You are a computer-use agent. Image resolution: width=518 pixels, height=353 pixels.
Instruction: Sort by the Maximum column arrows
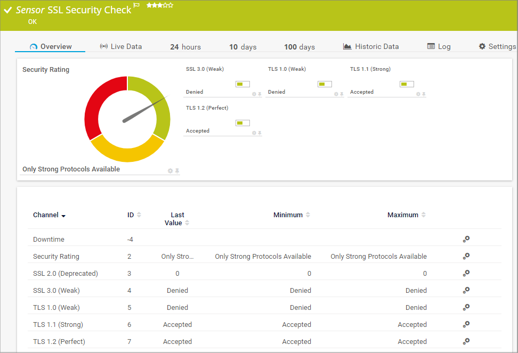pyautogui.click(x=424, y=215)
